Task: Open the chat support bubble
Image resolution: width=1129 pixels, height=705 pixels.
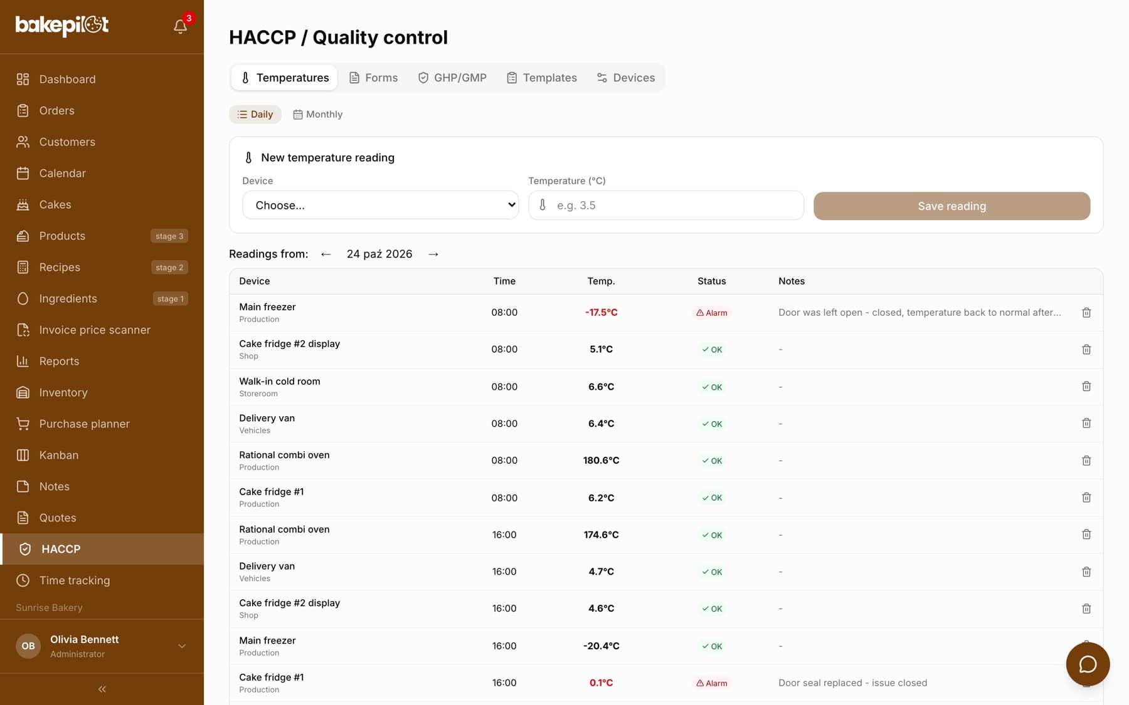Action: point(1088,664)
